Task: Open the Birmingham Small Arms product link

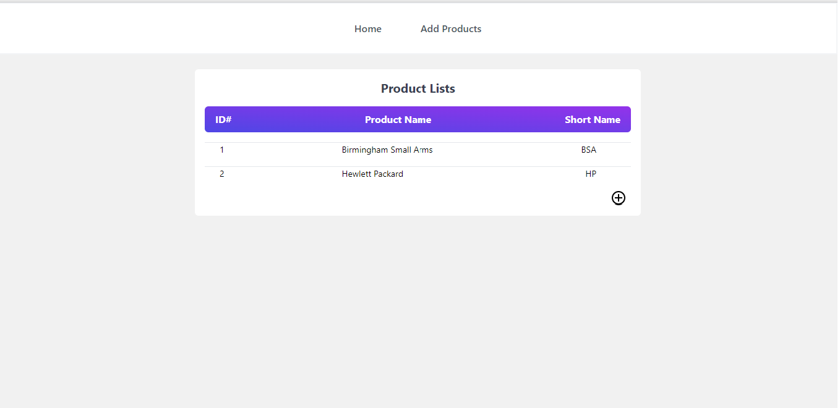Action: pyautogui.click(x=387, y=150)
